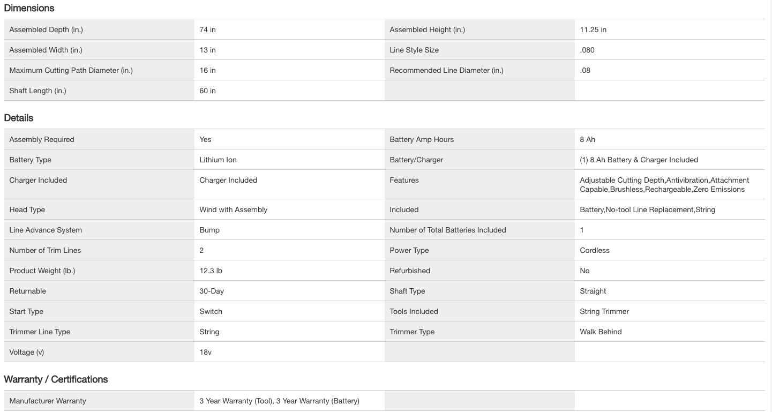
Task: Select the Battery Amp Hours value 8 Ah
Action: click(587, 139)
